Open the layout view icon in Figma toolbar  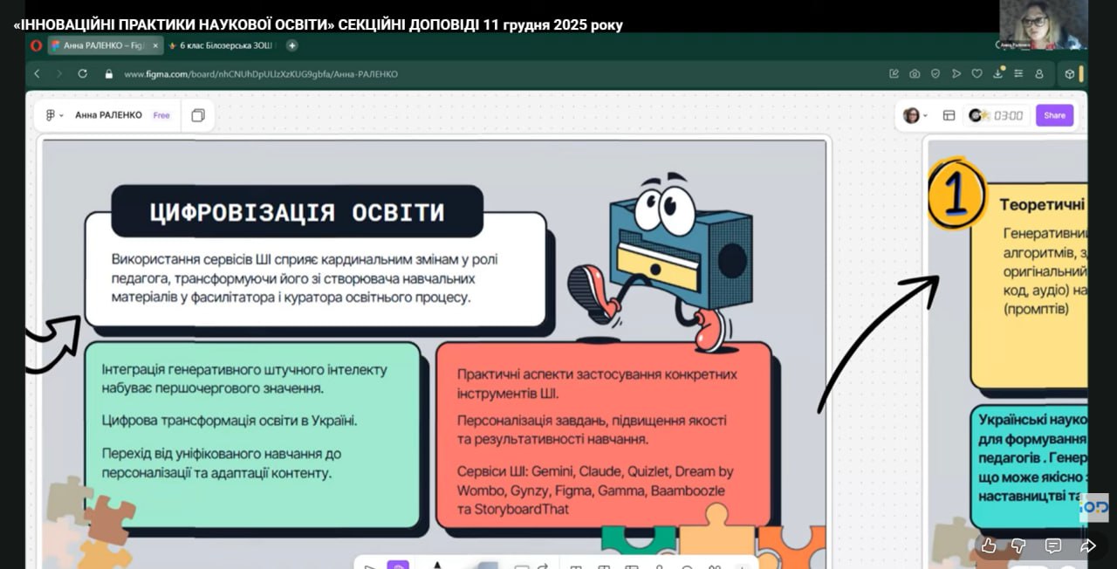click(949, 115)
